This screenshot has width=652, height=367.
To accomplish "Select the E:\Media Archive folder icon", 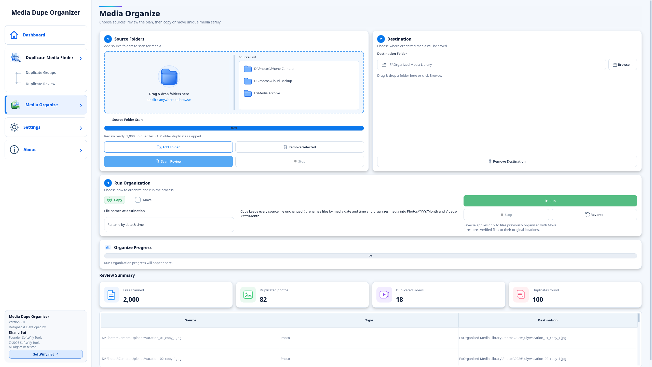I will [248, 93].
